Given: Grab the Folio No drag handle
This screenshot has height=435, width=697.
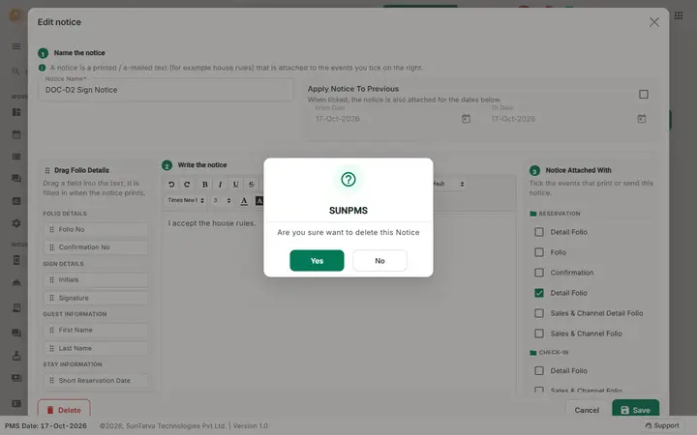Looking at the screenshot, I should 51,229.
